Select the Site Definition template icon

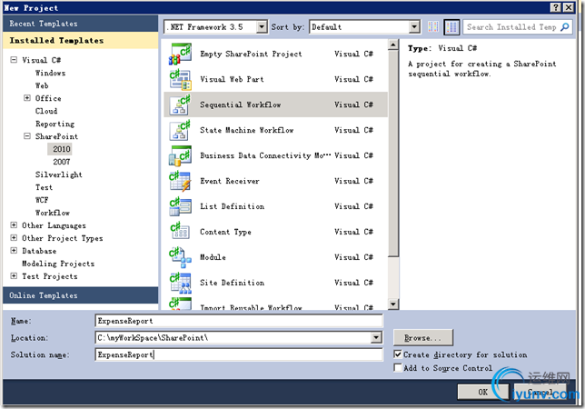(180, 283)
